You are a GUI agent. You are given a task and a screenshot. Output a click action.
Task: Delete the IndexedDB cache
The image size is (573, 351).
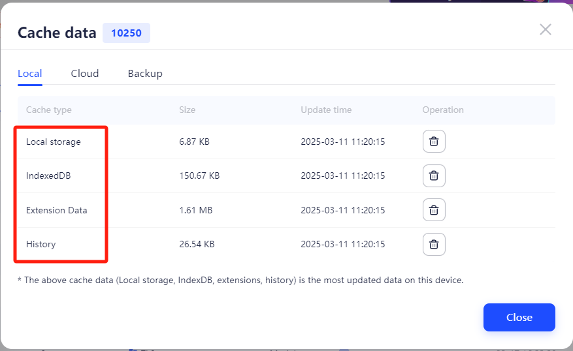coord(434,175)
